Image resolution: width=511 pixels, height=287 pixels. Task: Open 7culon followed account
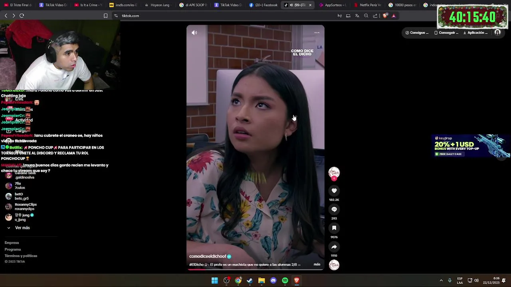coord(16,186)
